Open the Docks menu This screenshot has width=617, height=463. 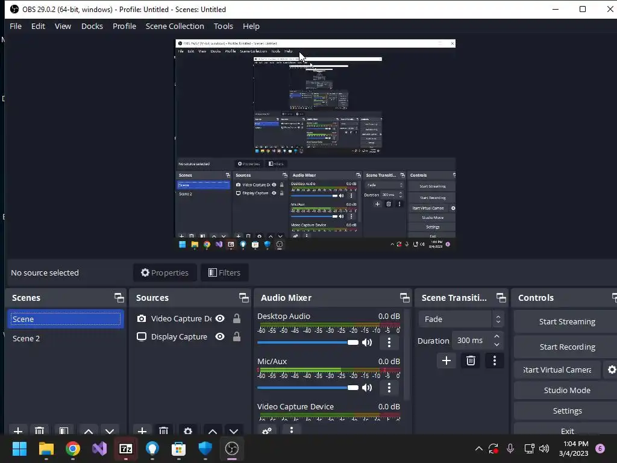[x=92, y=26]
